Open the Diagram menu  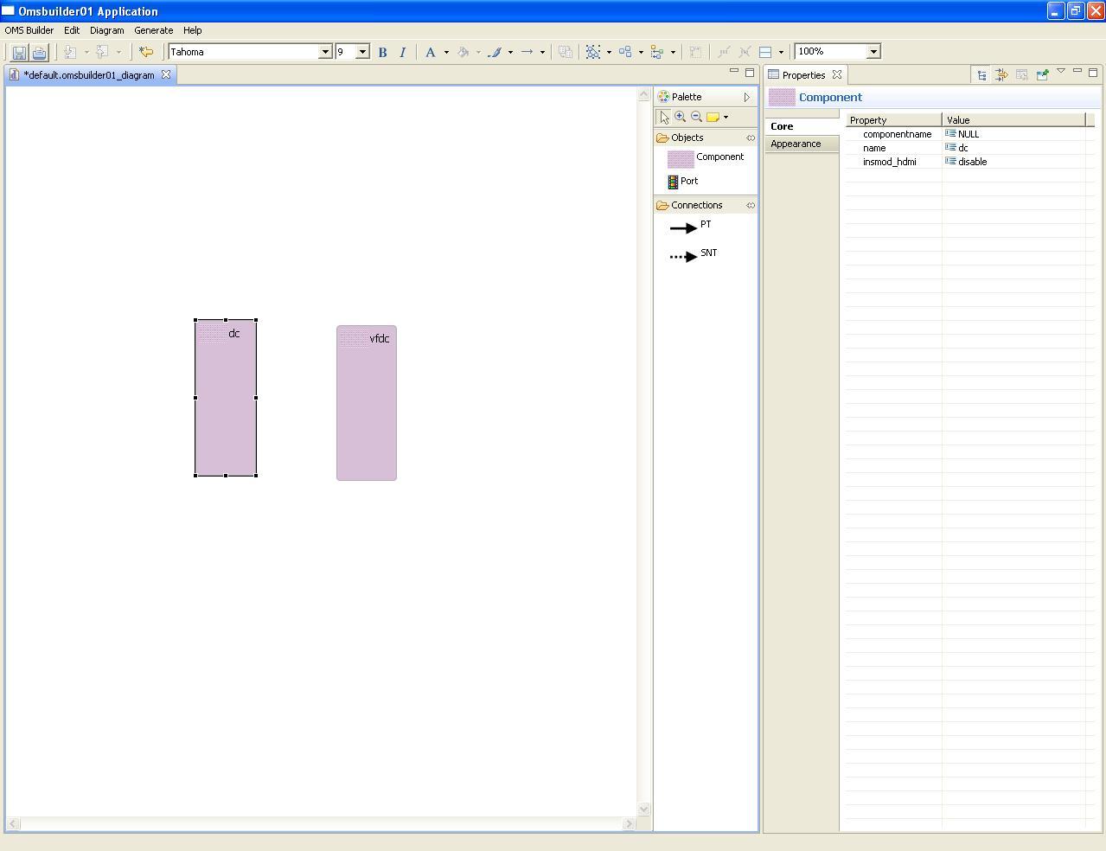point(107,30)
